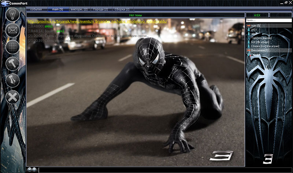The image size is (293, 173).
Task: Click the hammer icon in left sidebar
Action: tap(12, 64)
